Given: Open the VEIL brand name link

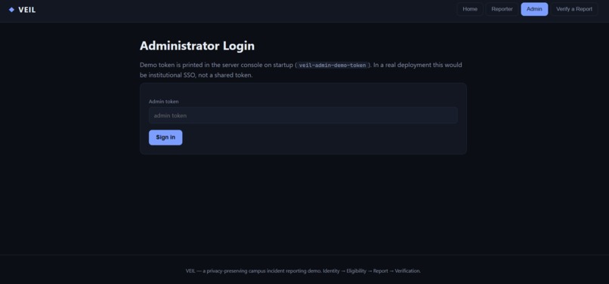Looking at the screenshot, I should coord(26,10).
